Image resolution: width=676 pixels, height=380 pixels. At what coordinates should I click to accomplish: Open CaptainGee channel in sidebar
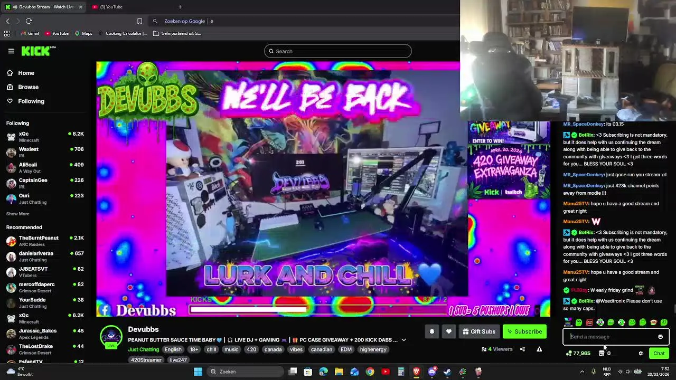(45, 183)
